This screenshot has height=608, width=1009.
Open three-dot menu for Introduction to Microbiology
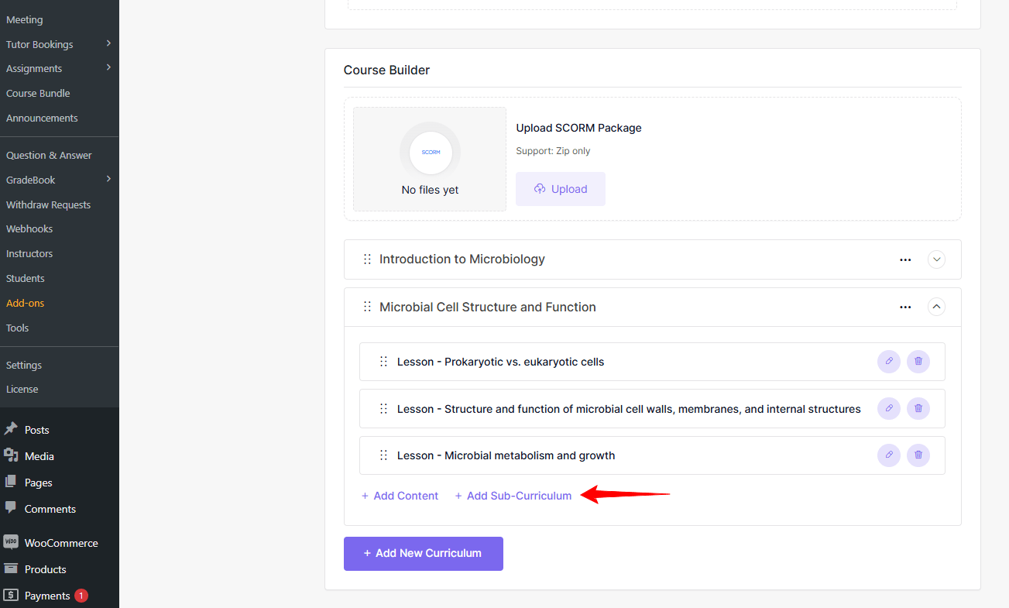pos(905,260)
